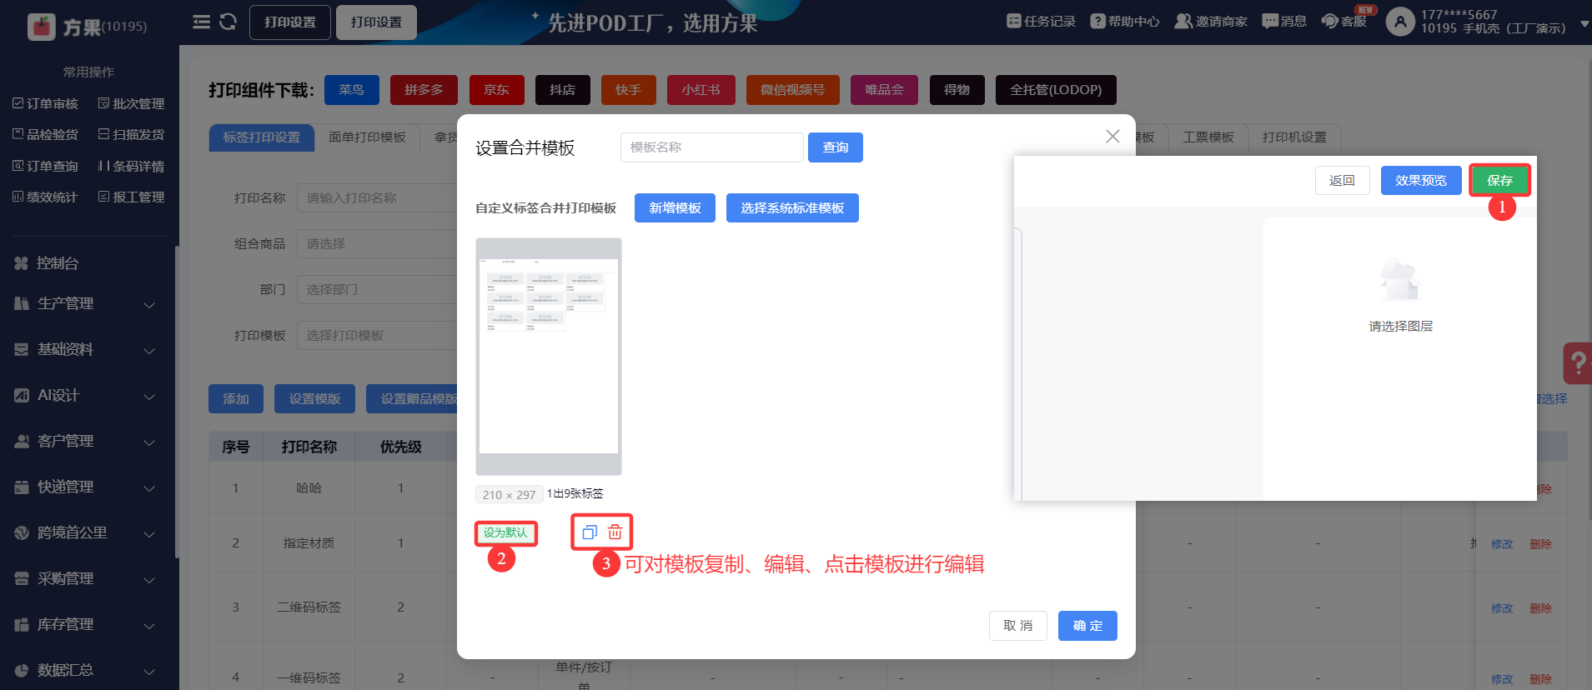This screenshot has height=690, width=1592.
Task: Click 修改 in the 指定材质 row
Action: pyautogui.click(x=1502, y=544)
